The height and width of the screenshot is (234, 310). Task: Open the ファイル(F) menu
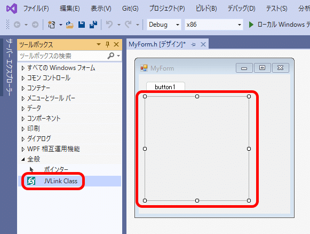[x=36, y=9]
